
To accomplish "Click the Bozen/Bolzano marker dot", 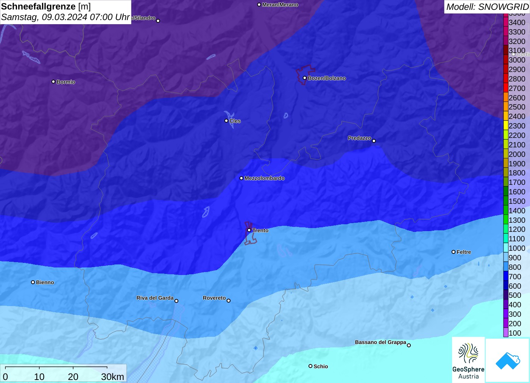I will 305,78.
